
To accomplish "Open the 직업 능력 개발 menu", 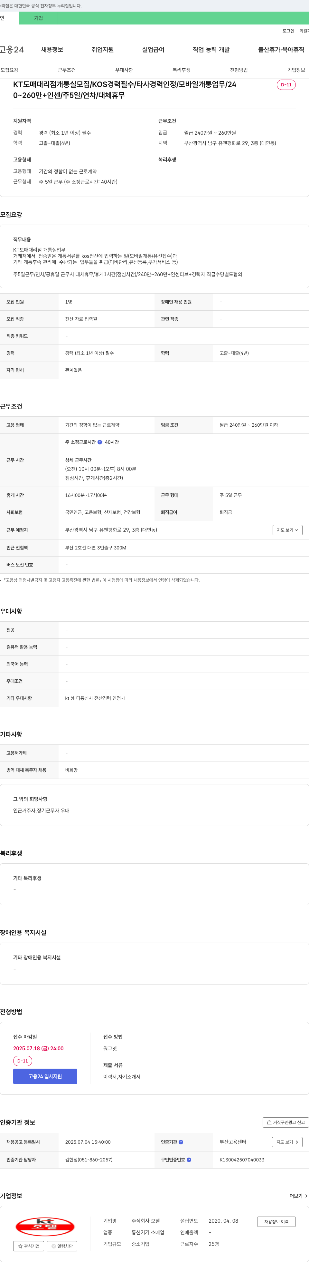I will (x=211, y=50).
